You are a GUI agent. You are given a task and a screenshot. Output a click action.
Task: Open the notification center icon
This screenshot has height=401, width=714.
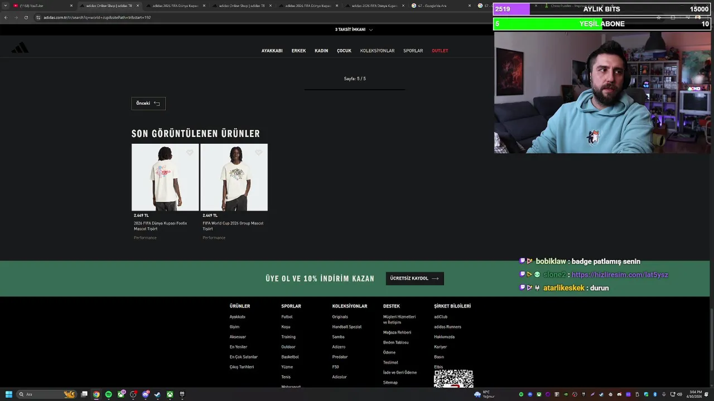706,394
